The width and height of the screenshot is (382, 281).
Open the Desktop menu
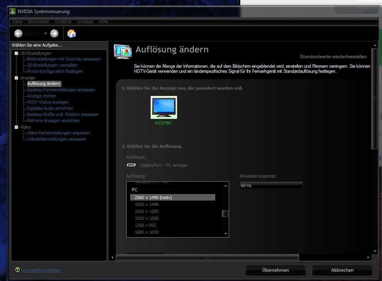coord(63,22)
